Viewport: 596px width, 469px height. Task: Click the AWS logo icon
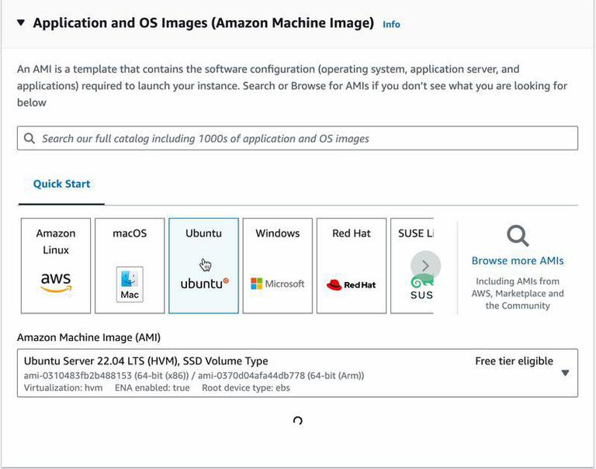click(x=56, y=282)
